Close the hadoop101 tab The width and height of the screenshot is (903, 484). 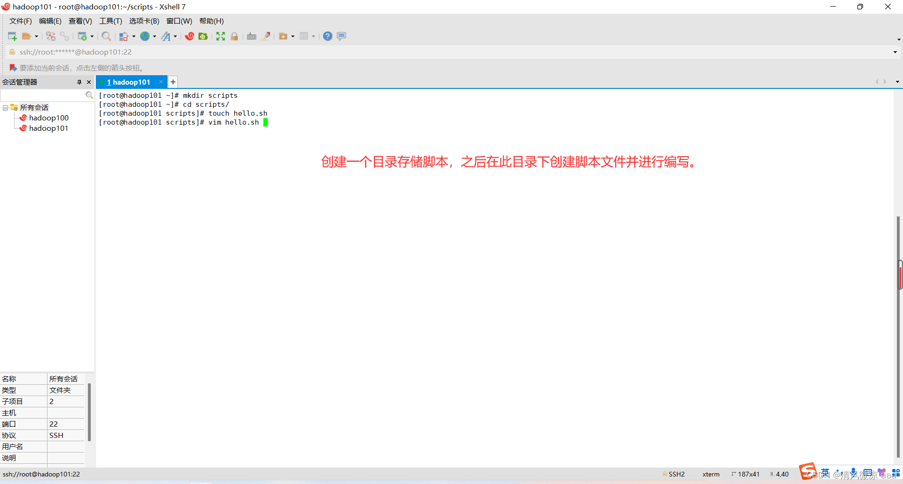coord(161,82)
